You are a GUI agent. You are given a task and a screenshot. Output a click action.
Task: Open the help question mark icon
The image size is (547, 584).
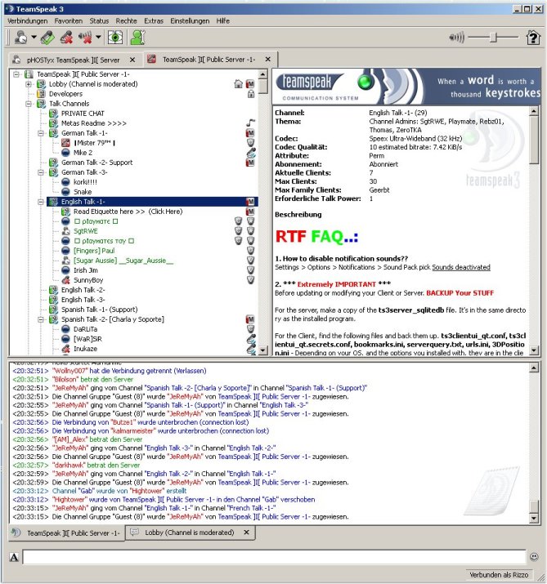[533, 38]
